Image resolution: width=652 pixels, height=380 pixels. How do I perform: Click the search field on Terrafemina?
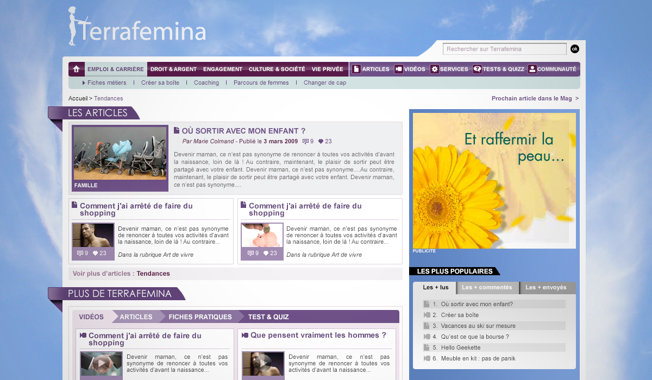click(x=505, y=49)
